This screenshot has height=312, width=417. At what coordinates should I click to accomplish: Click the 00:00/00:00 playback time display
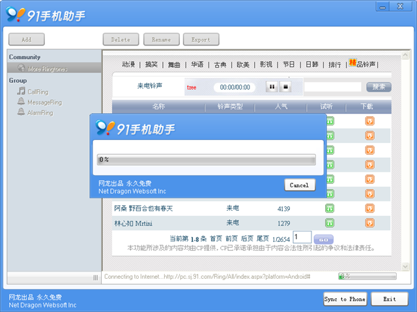[x=235, y=87]
